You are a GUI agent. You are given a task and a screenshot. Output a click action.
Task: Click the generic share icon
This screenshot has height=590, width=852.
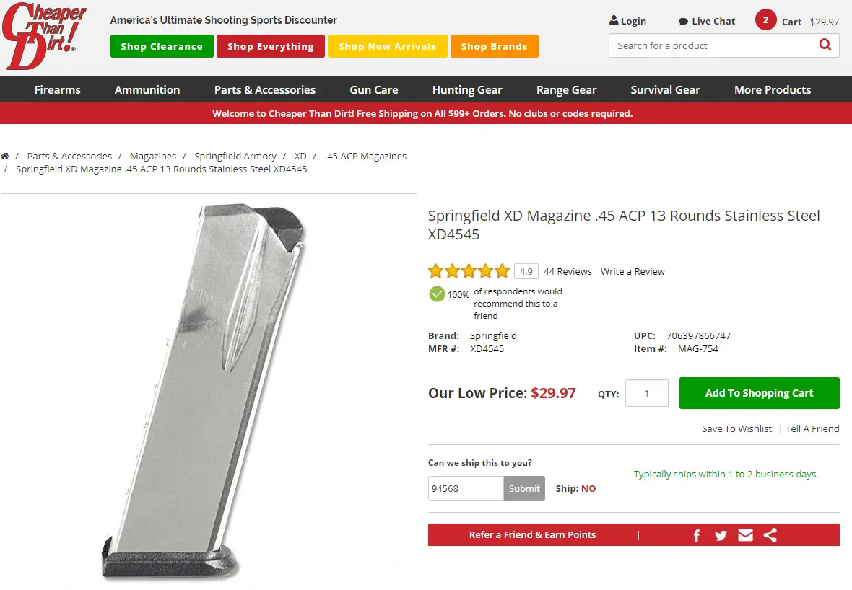(770, 535)
